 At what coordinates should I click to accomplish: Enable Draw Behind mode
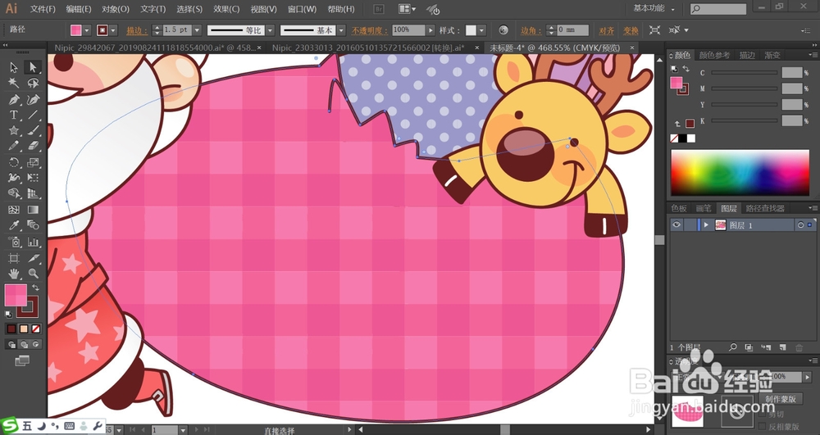(x=24, y=345)
